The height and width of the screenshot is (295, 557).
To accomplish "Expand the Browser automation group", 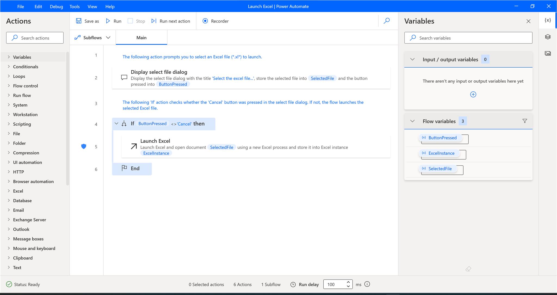I will [9, 181].
